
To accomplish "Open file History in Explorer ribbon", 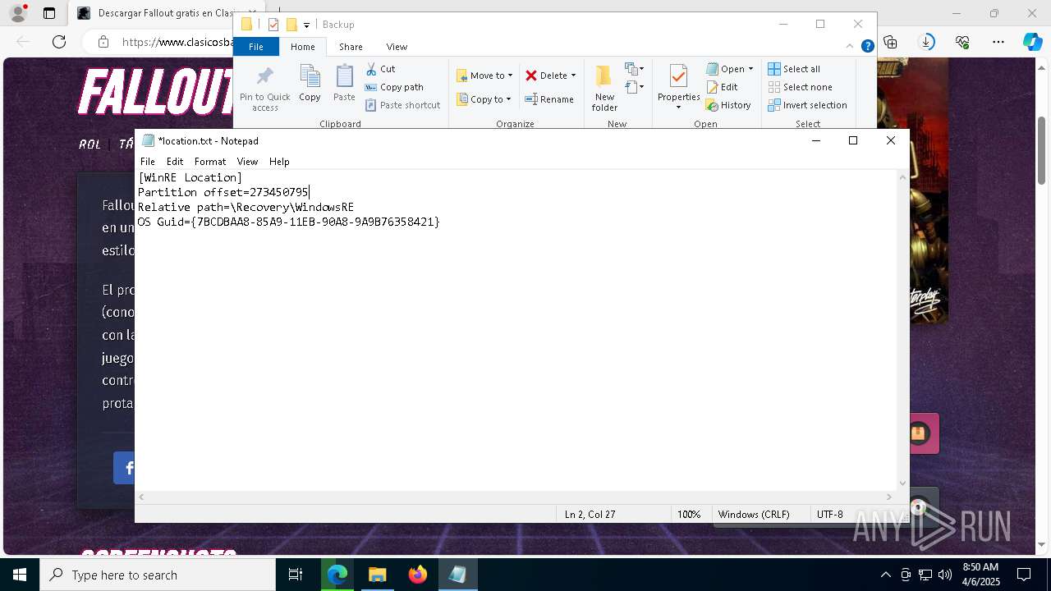I will click(x=728, y=105).
